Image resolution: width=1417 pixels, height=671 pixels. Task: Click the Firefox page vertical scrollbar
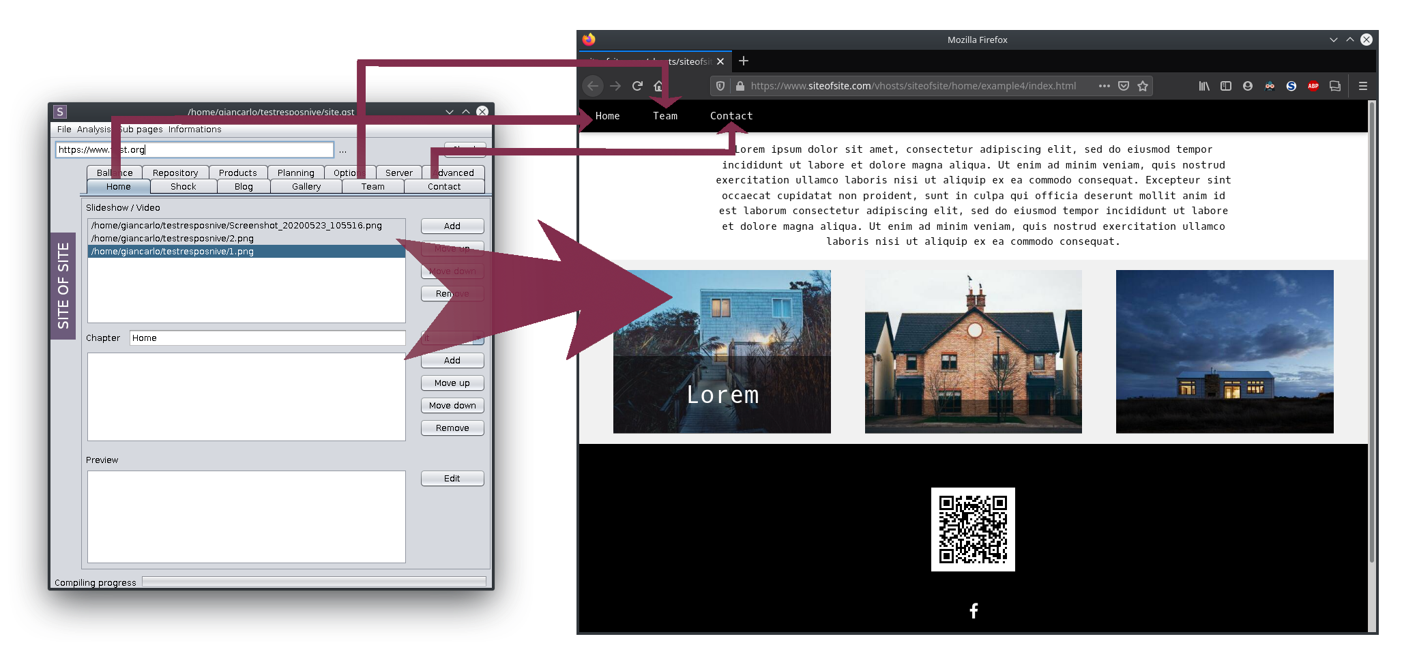pos(1372,333)
